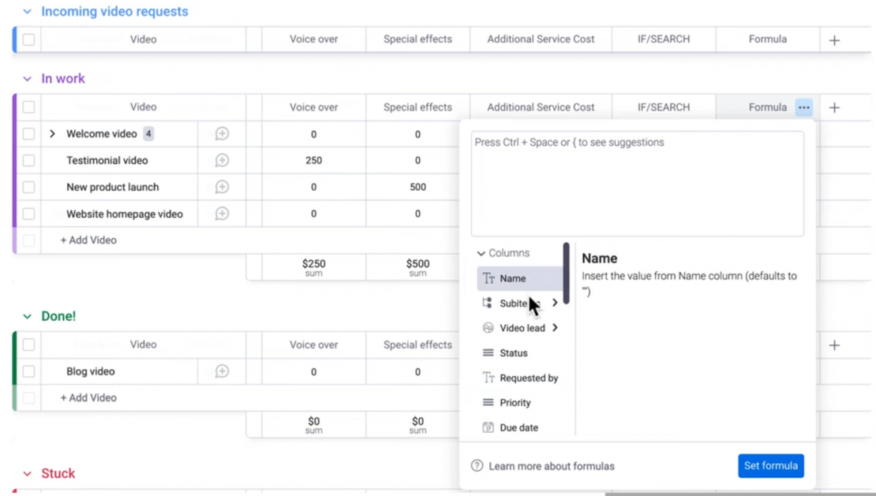Expand Welcome video to show subitems
Screen dimensions: 876x496
point(51,134)
